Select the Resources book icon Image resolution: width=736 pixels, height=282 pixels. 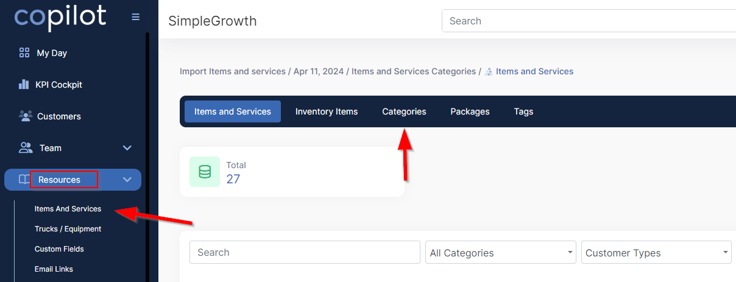[24, 180]
